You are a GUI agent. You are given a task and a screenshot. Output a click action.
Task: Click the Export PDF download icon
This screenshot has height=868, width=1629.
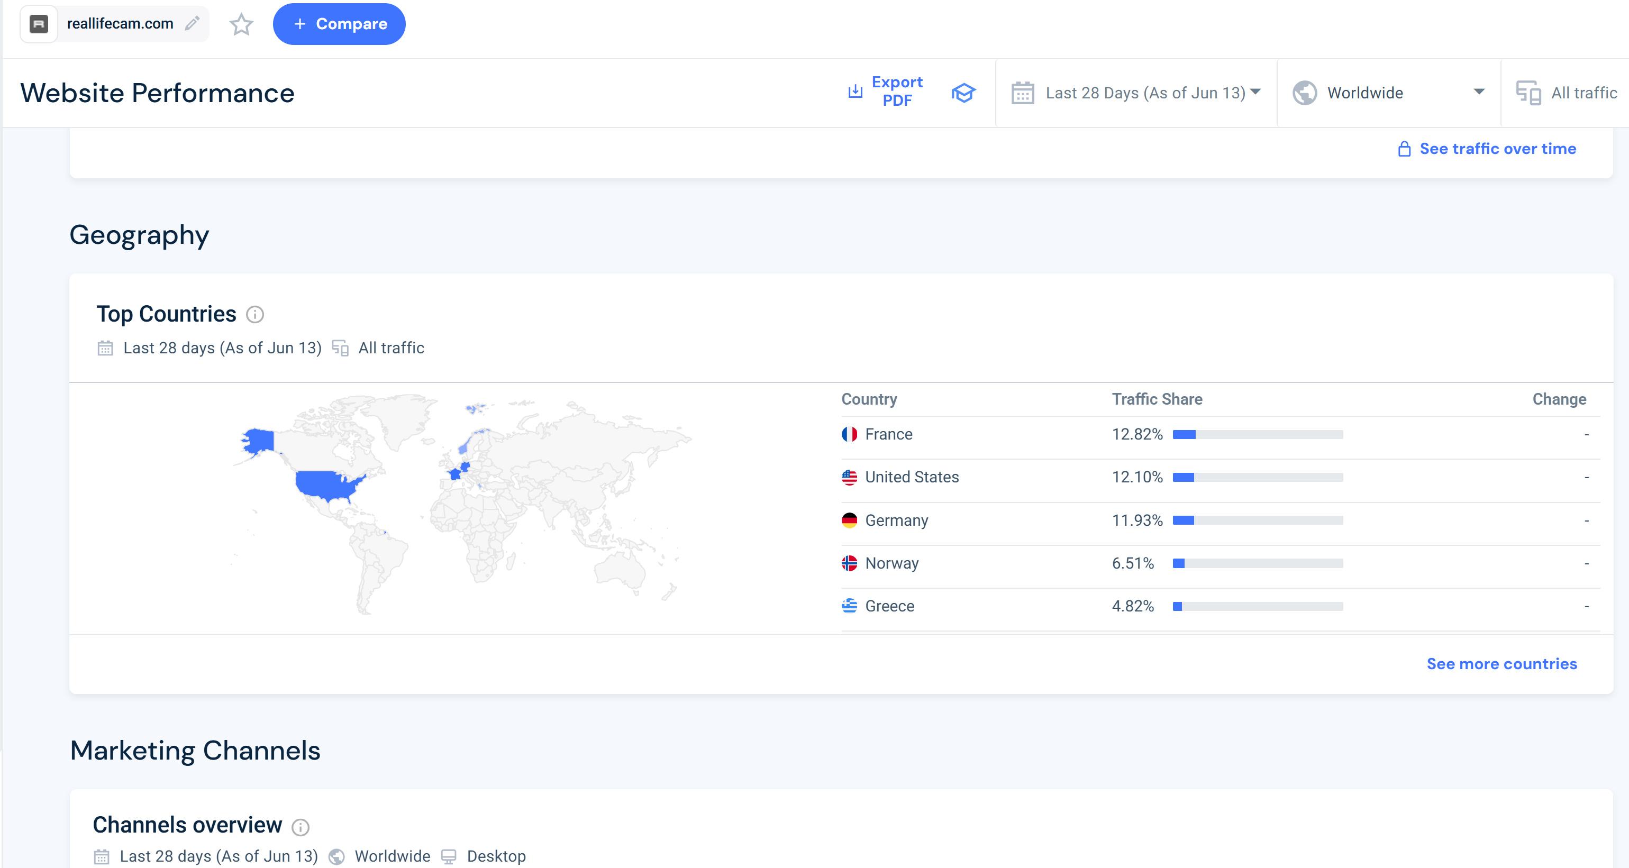[x=855, y=92]
